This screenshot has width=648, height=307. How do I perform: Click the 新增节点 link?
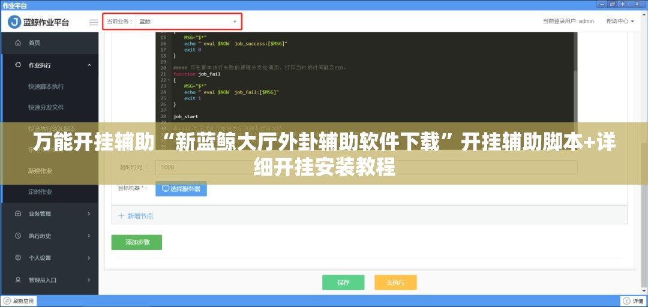(140, 216)
